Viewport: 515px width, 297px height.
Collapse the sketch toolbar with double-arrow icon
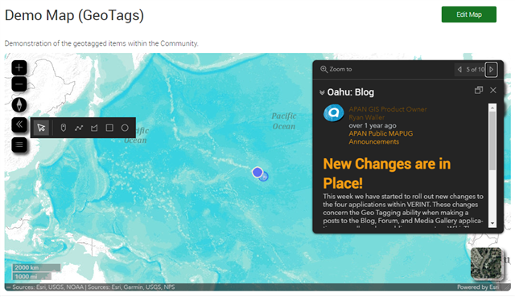point(19,124)
